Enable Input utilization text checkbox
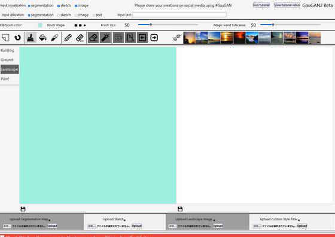 coord(94,15)
